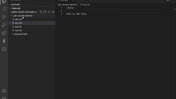176x99 pixels.
Task: Click line number 1 in the gutter
Action: (x=61, y=8)
